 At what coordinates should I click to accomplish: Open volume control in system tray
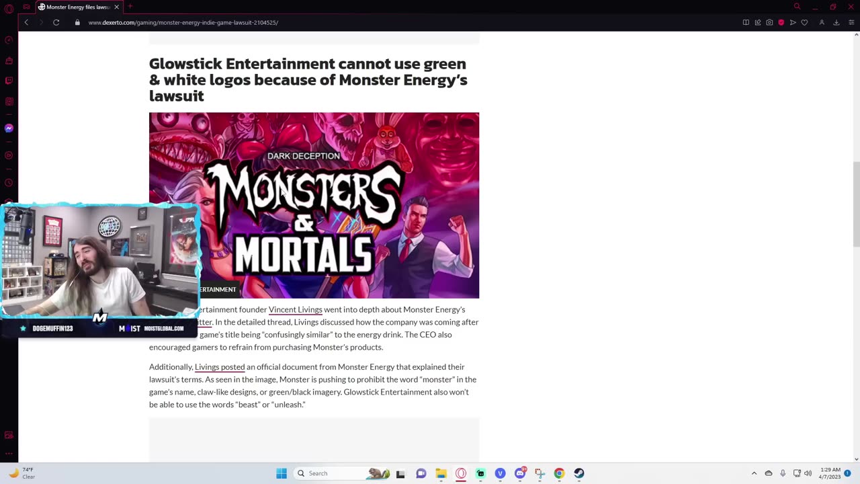coord(808,473)
